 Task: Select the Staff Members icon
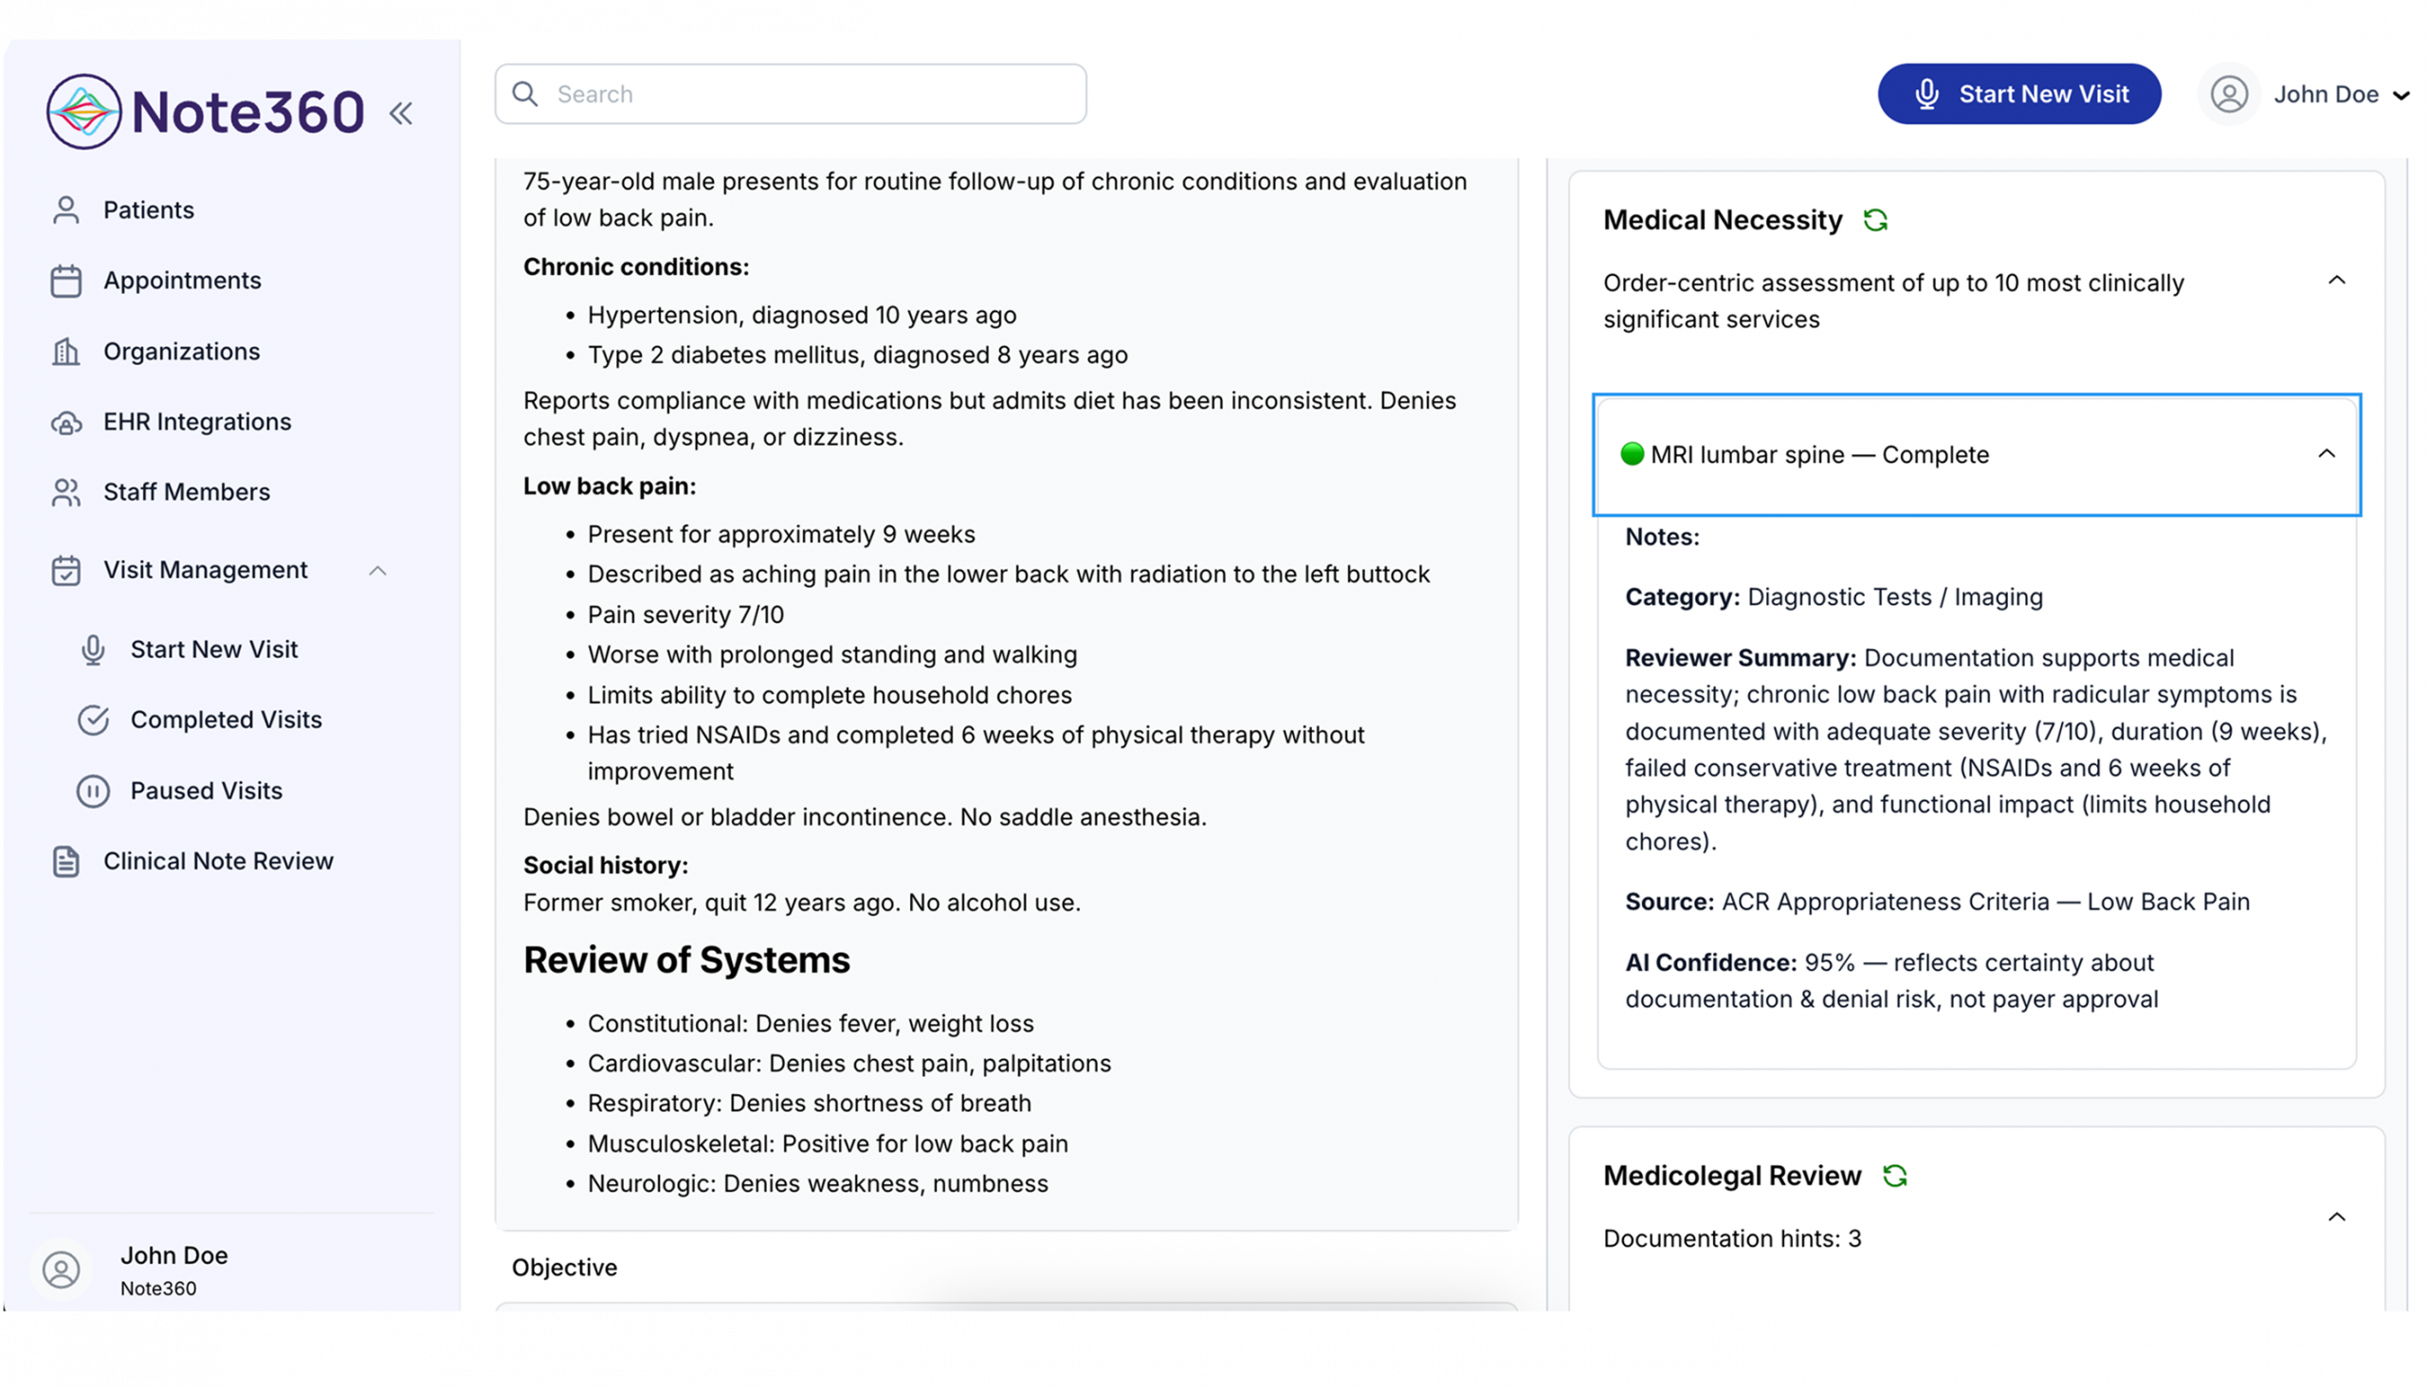(x=64, y=492)
